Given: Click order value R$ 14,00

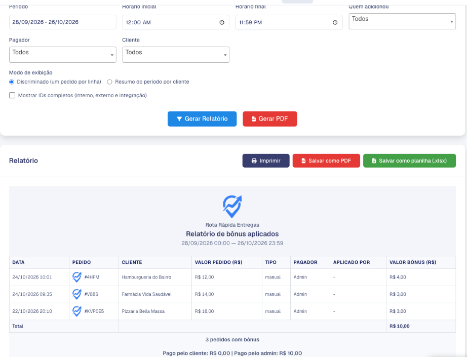Looking at the screenshot, I should 204,294.
